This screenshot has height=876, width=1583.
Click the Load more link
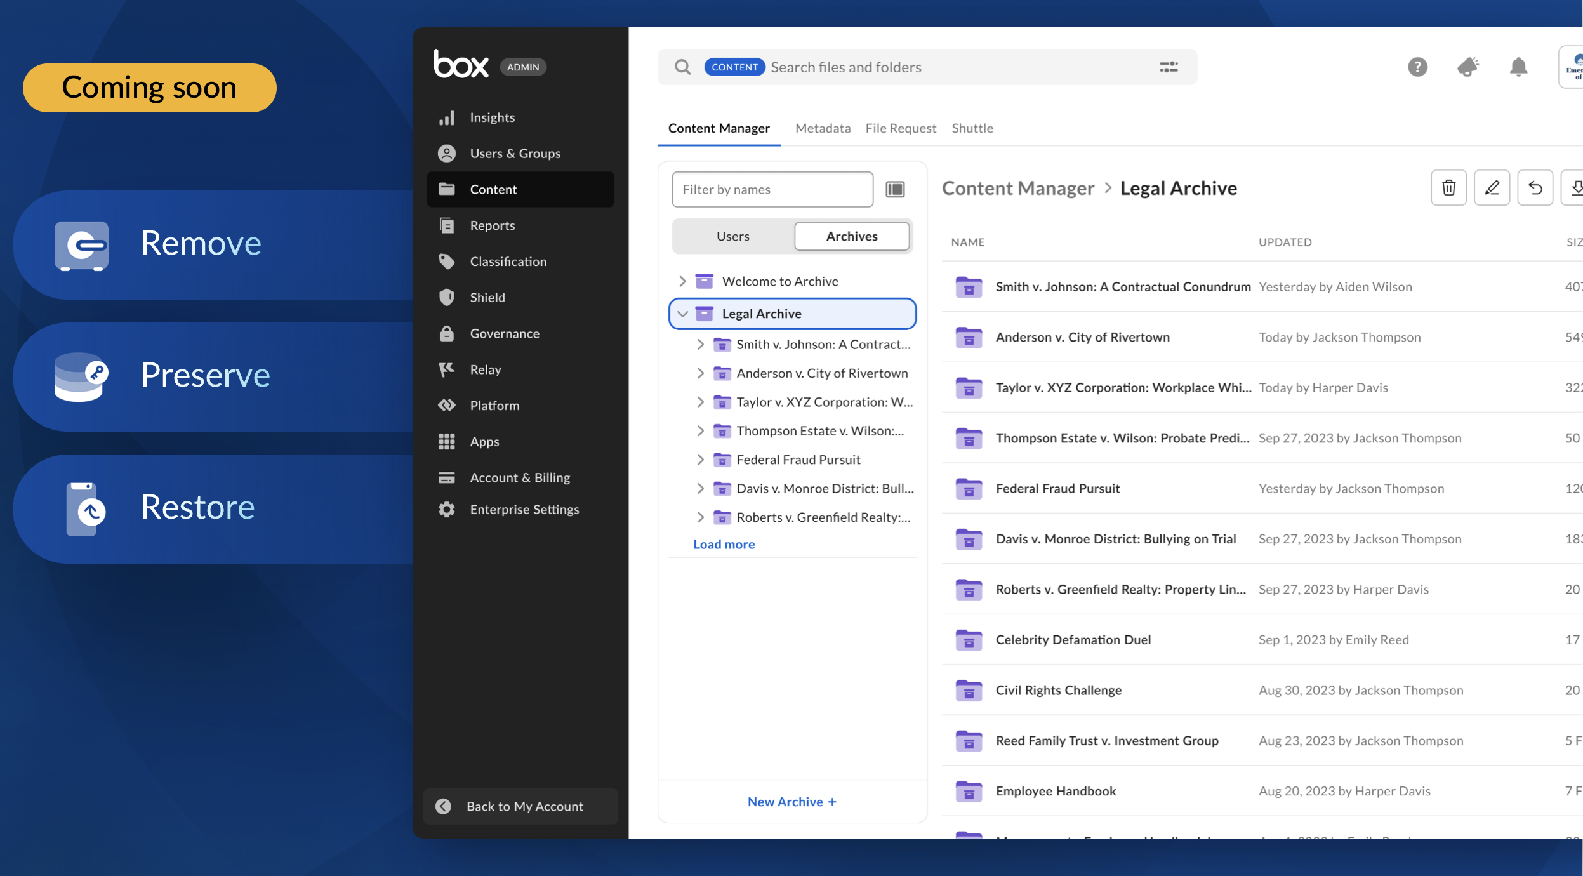coord(724,544)
